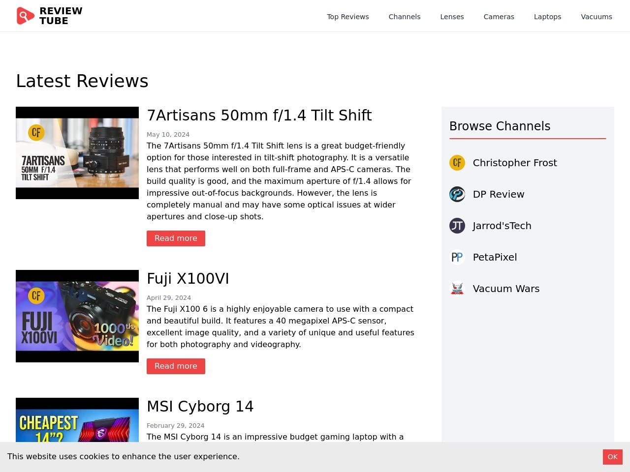Open the Top Reviews menu item
This screenshot has height=472, width=630.
coord(348,17)
